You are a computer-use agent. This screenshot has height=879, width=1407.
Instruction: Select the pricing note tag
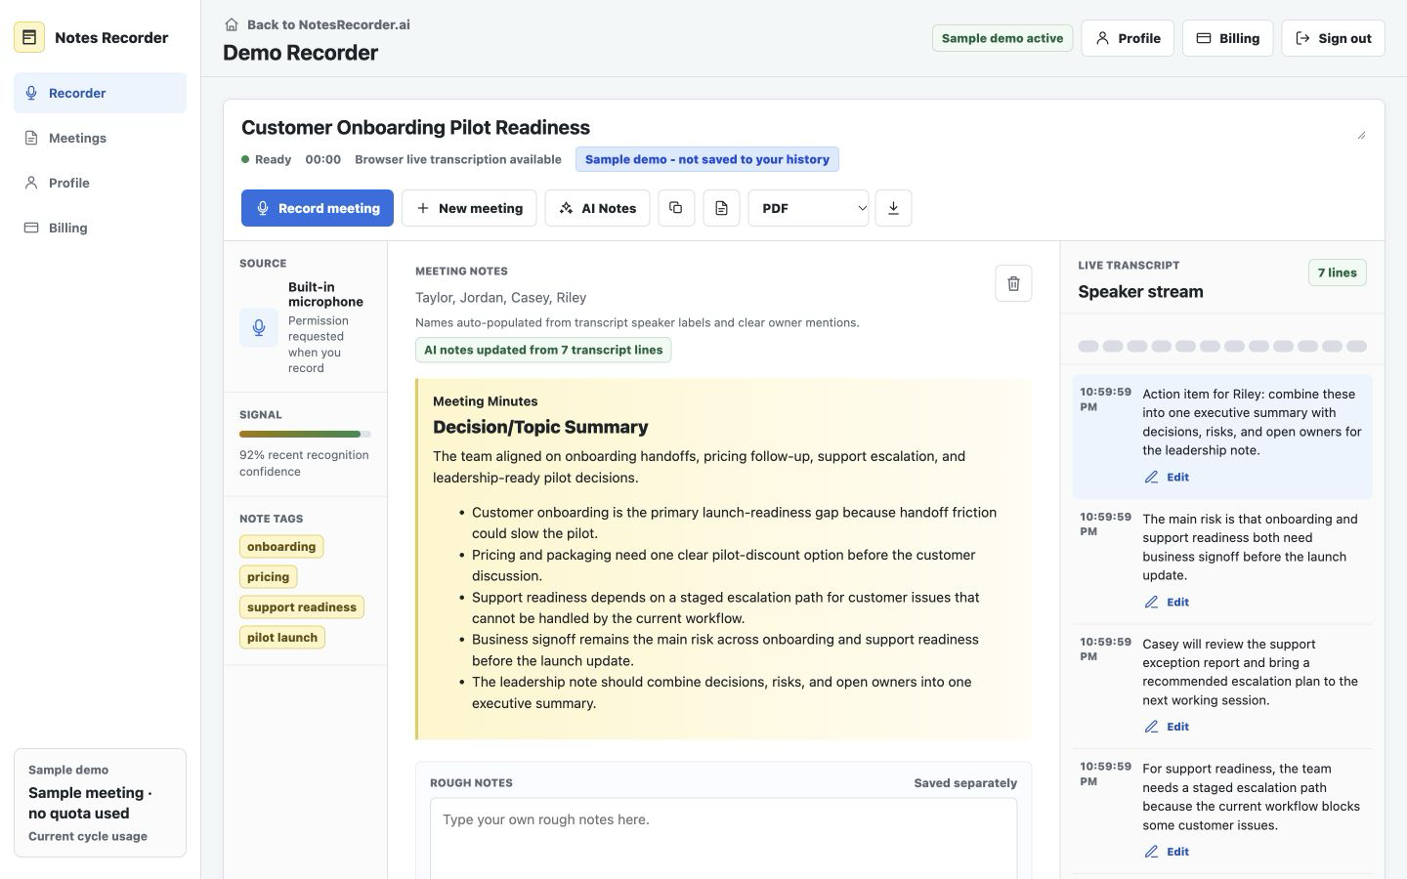pyautogui.click(x=268, y=577)
